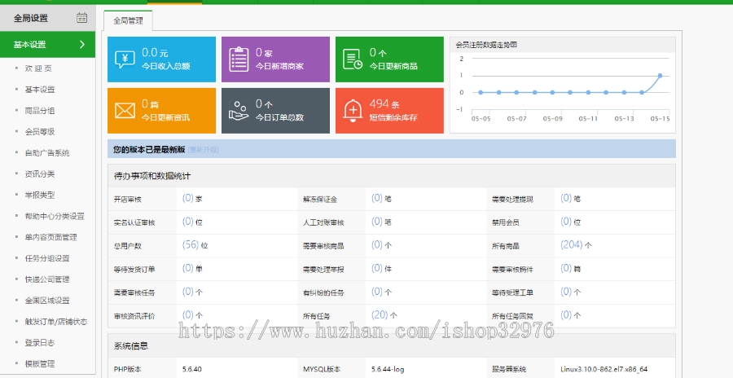Open 帮助中心分类设置 menu item
This screenshot has width=733, height=378.
coord(55,216)
